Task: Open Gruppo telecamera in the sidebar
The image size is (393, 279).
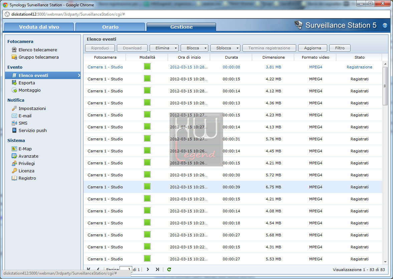Action: pos(35,57)
